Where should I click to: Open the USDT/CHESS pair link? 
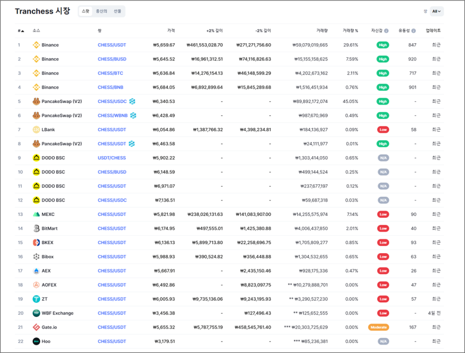112,158
